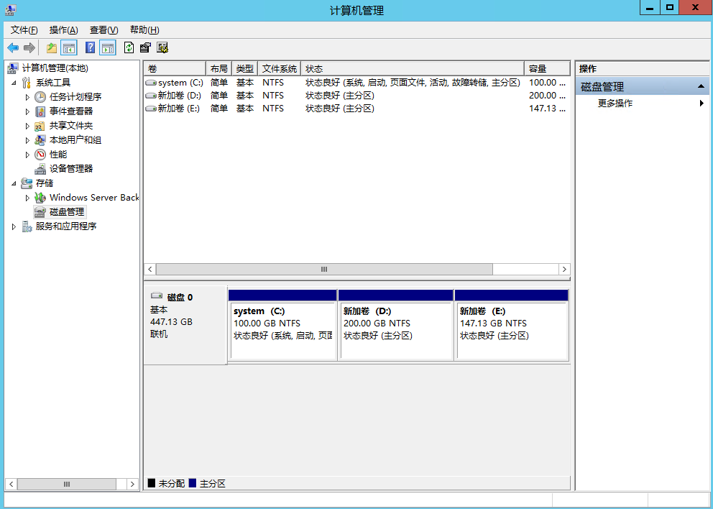This screenshot has width=713, height=509.
Task: Toggle the show/hide action pane icon
Action: pos(106,47)
